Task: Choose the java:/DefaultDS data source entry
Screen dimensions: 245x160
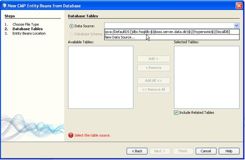Action: point(172,32)
